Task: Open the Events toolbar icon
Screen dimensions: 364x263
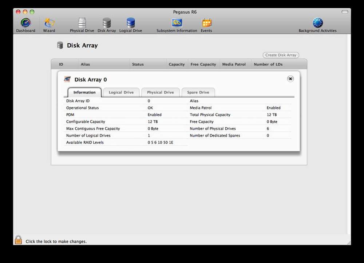Action: [206, 25]
